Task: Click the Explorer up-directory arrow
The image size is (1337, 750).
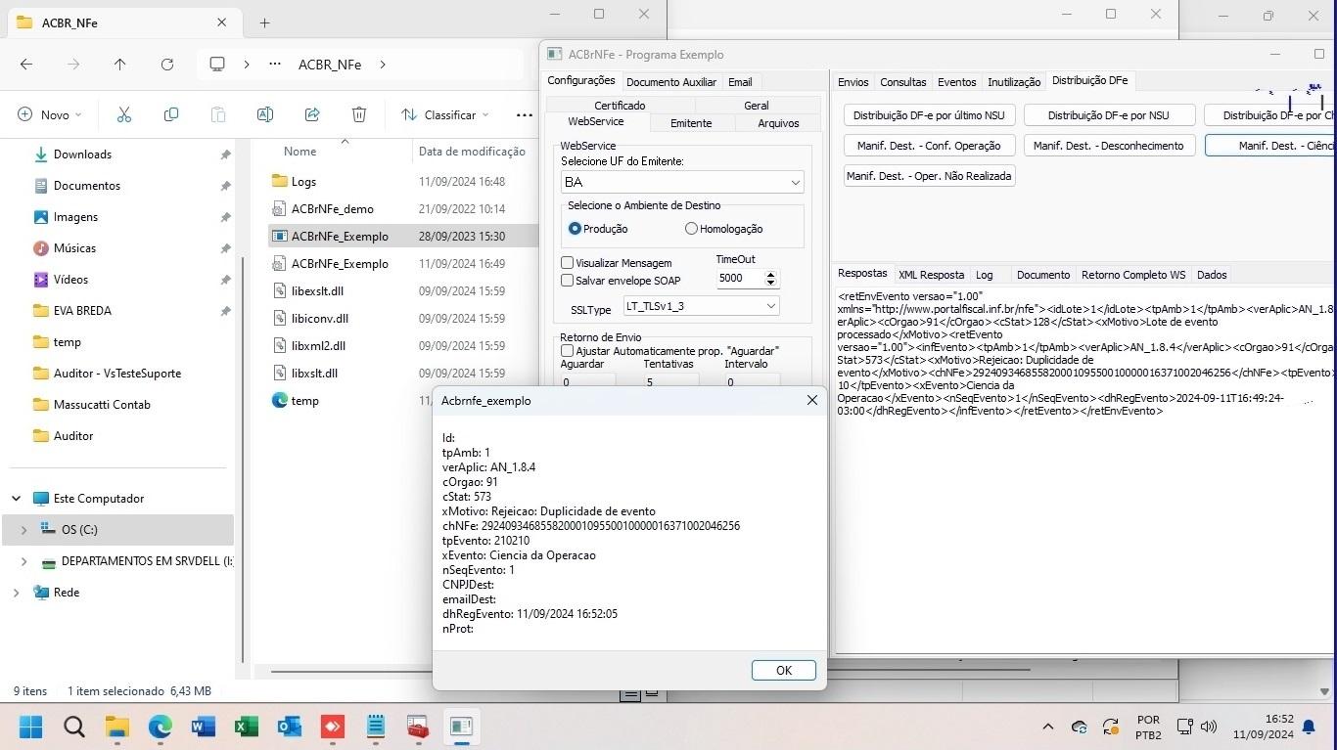Action: (x=119, y=65)
